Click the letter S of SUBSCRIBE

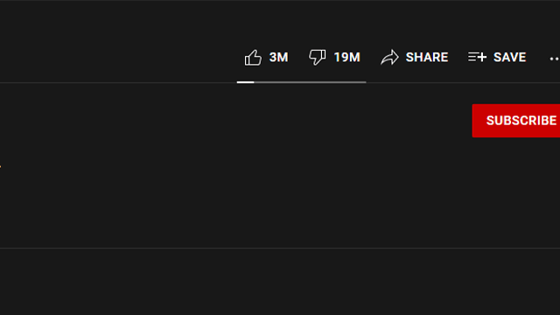(490, 121)
